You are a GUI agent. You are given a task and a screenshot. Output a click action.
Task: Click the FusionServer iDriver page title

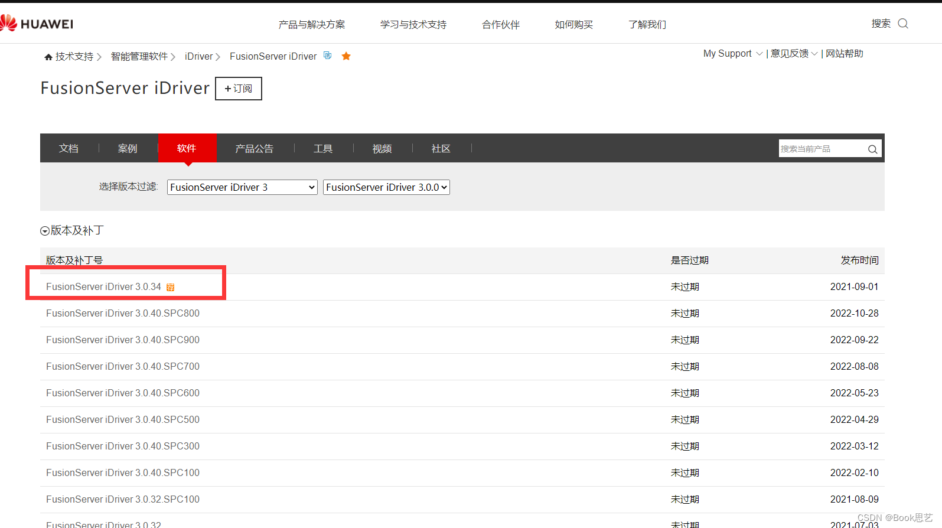pyautogui.click(x=125, y=88)
